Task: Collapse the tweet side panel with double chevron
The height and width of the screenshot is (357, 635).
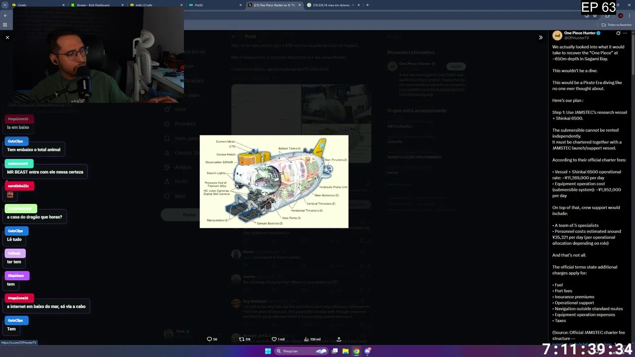Action: point(541,38)
